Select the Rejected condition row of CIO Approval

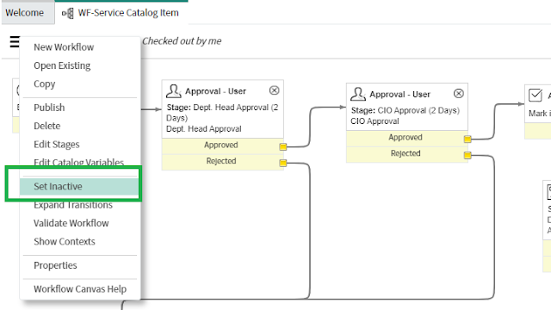coord(407,153)
